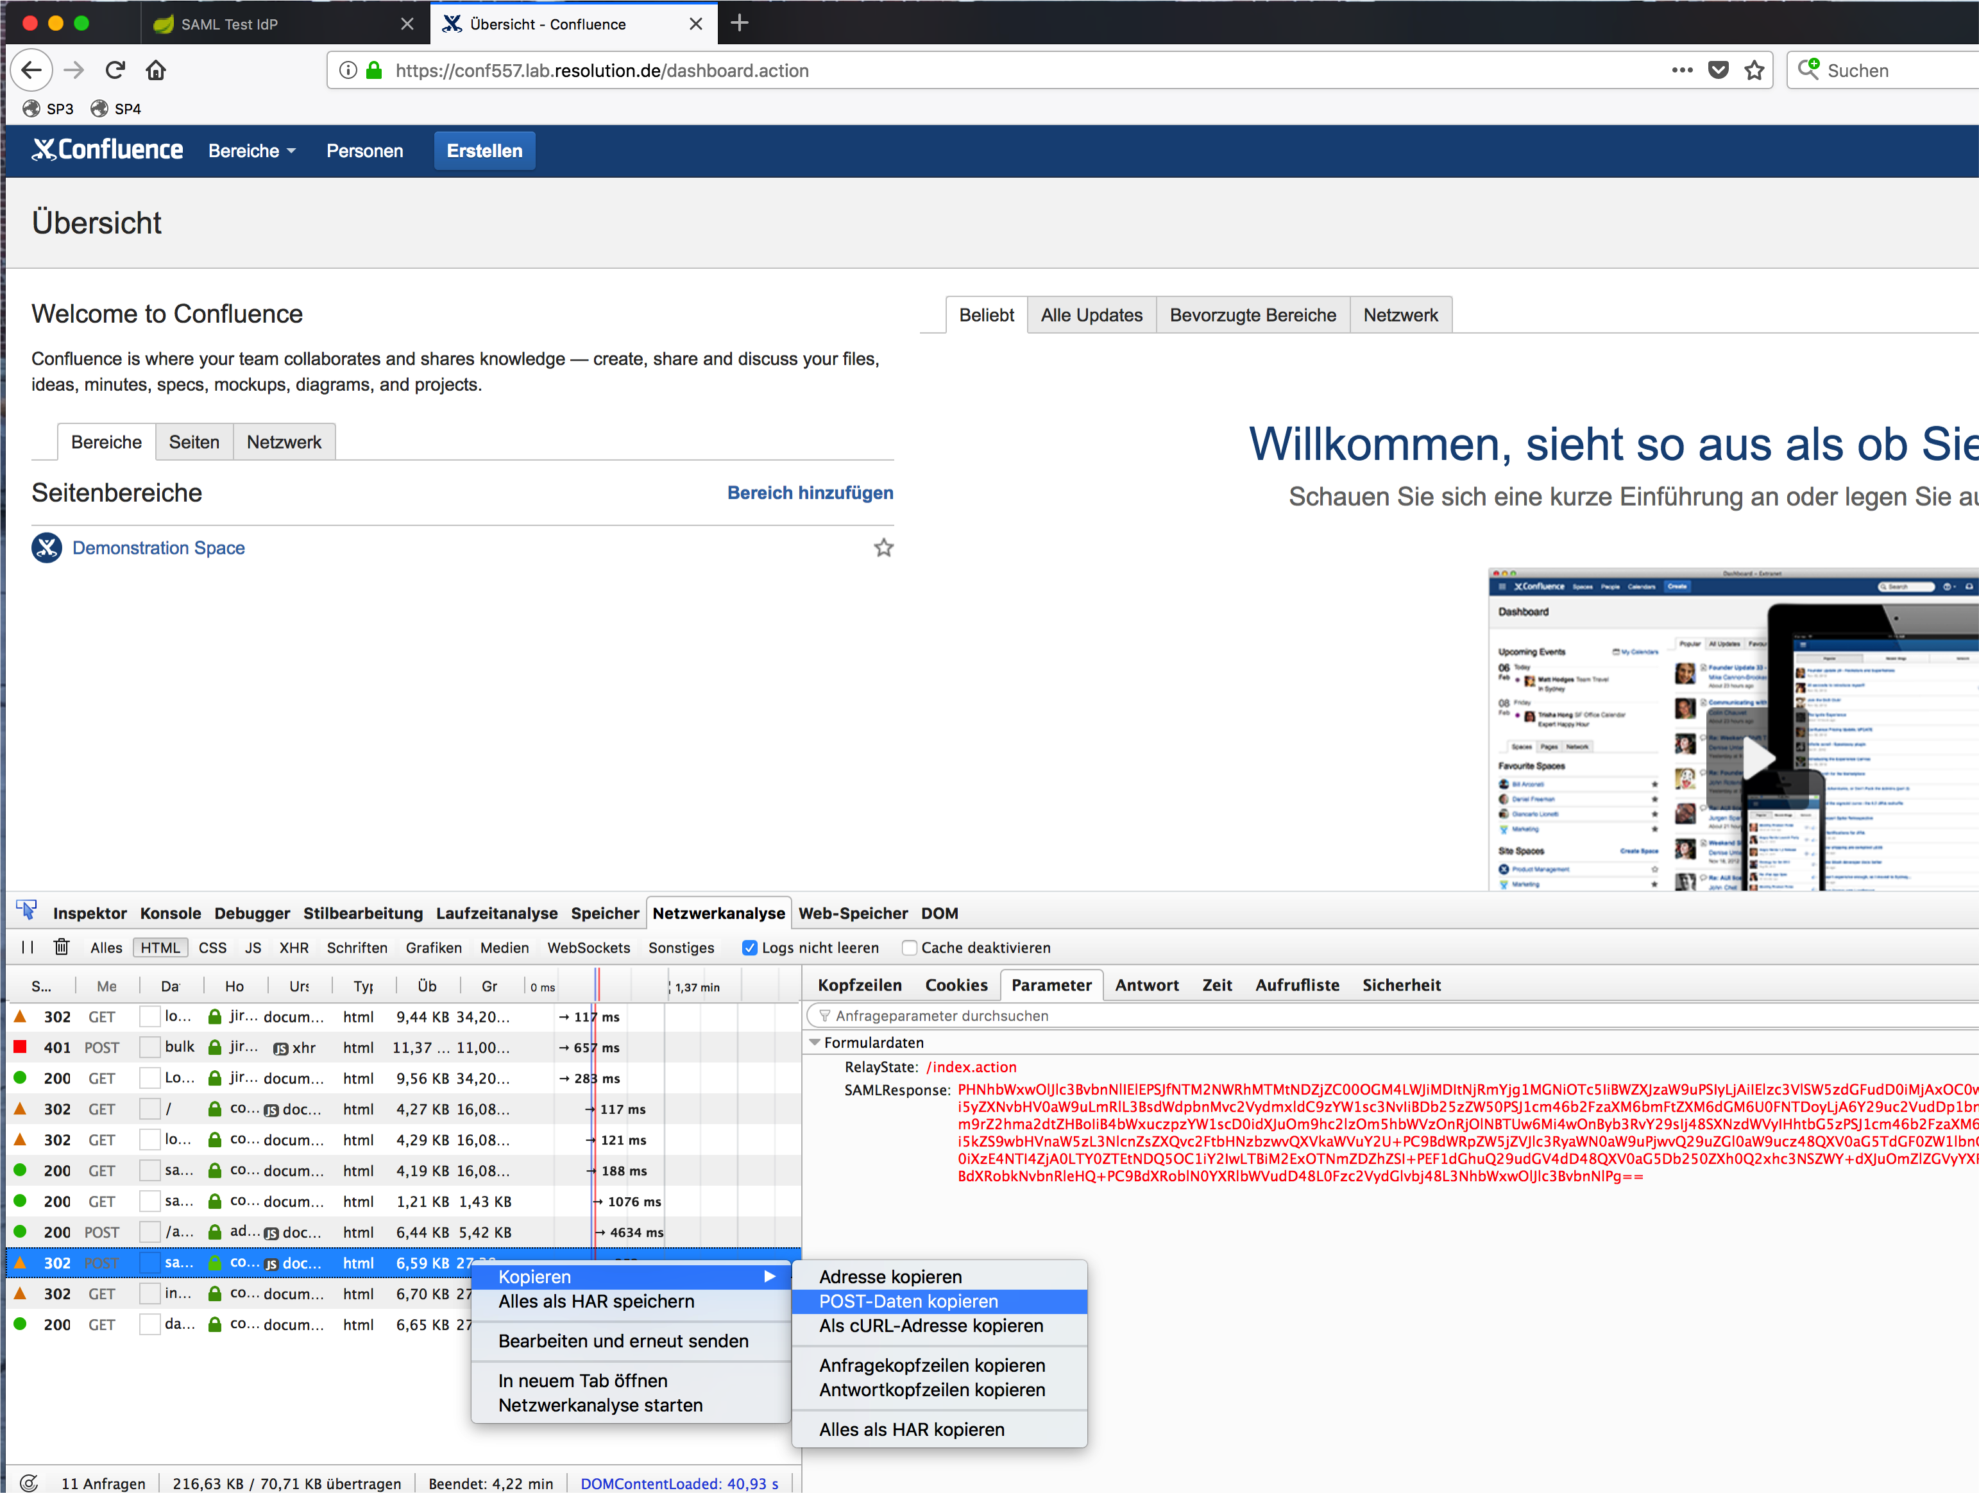Save page with the Pocket icon
The width and height of the screenshot is (1979, 1493).
[1718, 70]
